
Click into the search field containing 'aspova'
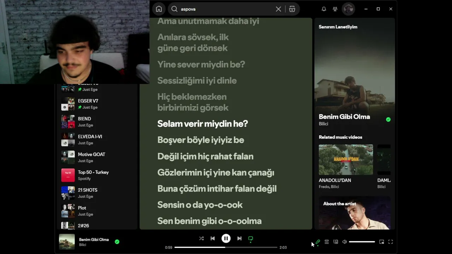(x=226, y=9)
